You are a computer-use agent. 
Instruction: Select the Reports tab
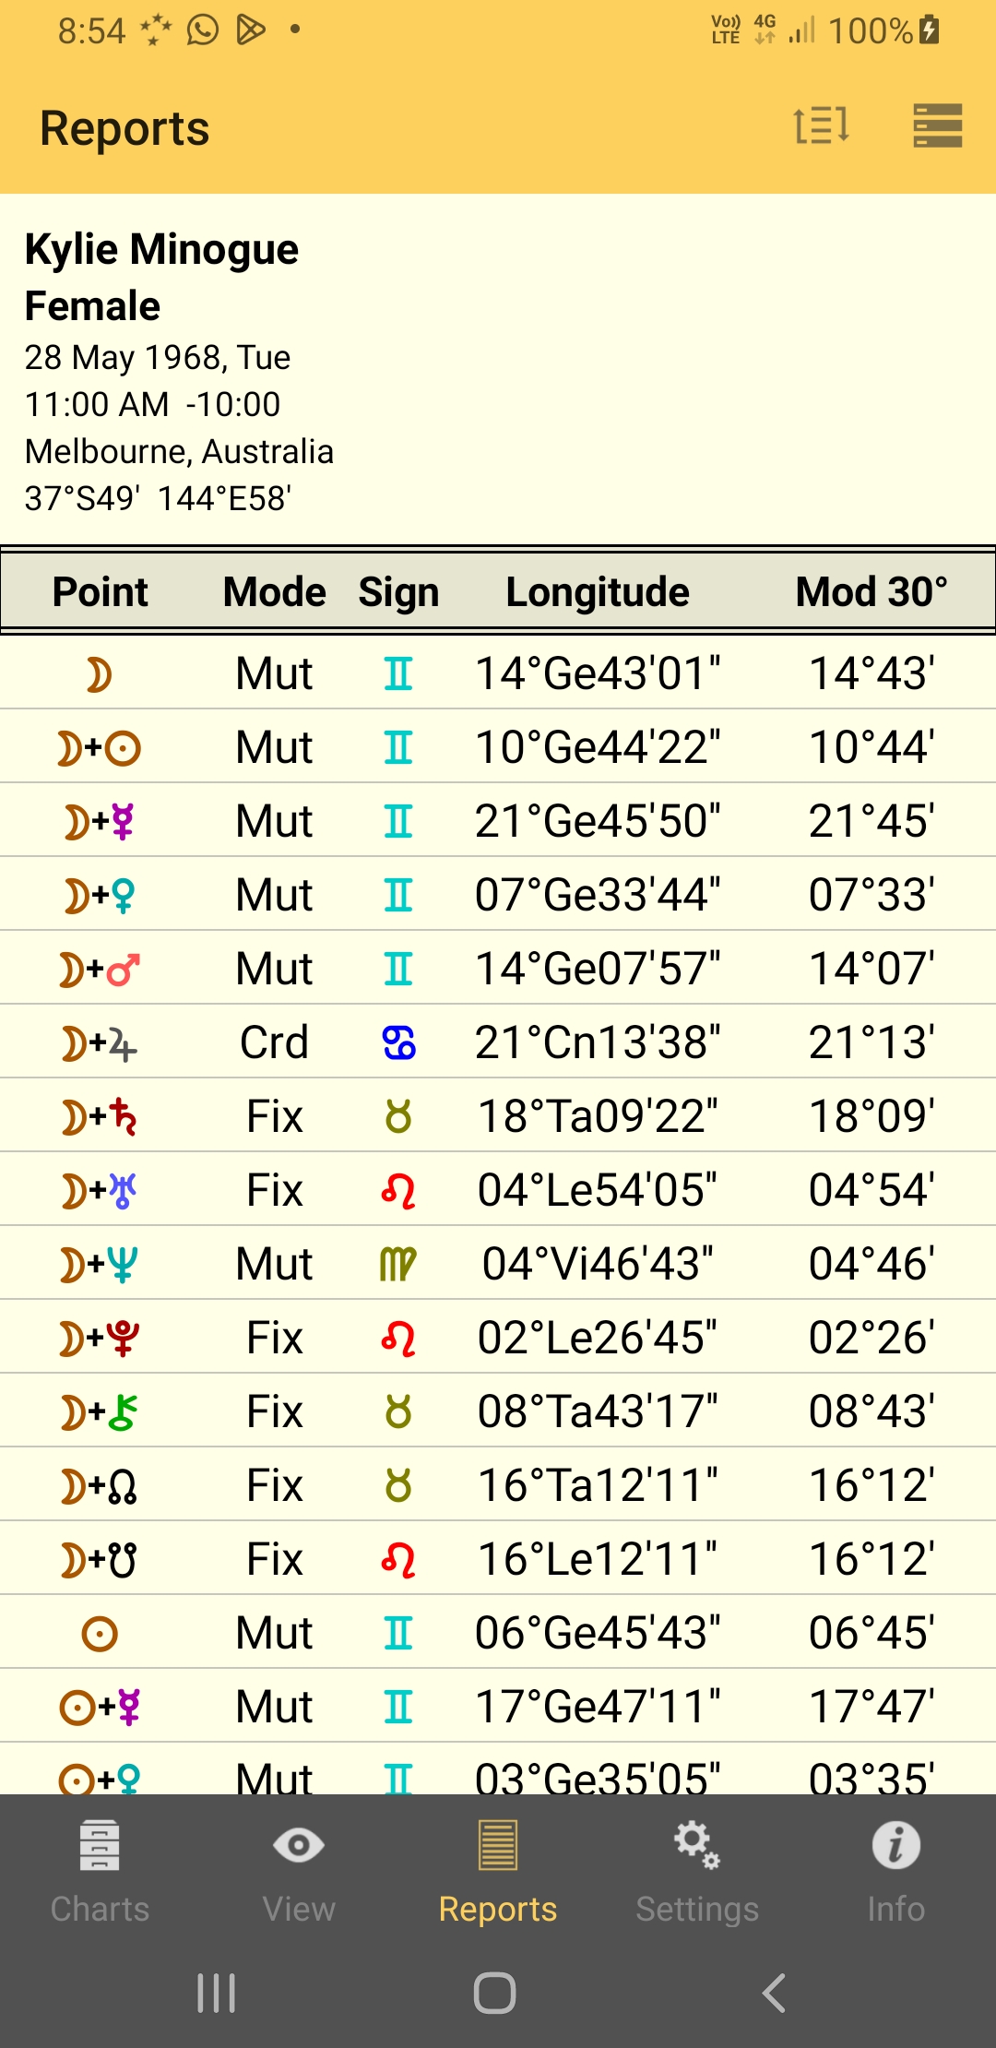tap(498, 1872)
